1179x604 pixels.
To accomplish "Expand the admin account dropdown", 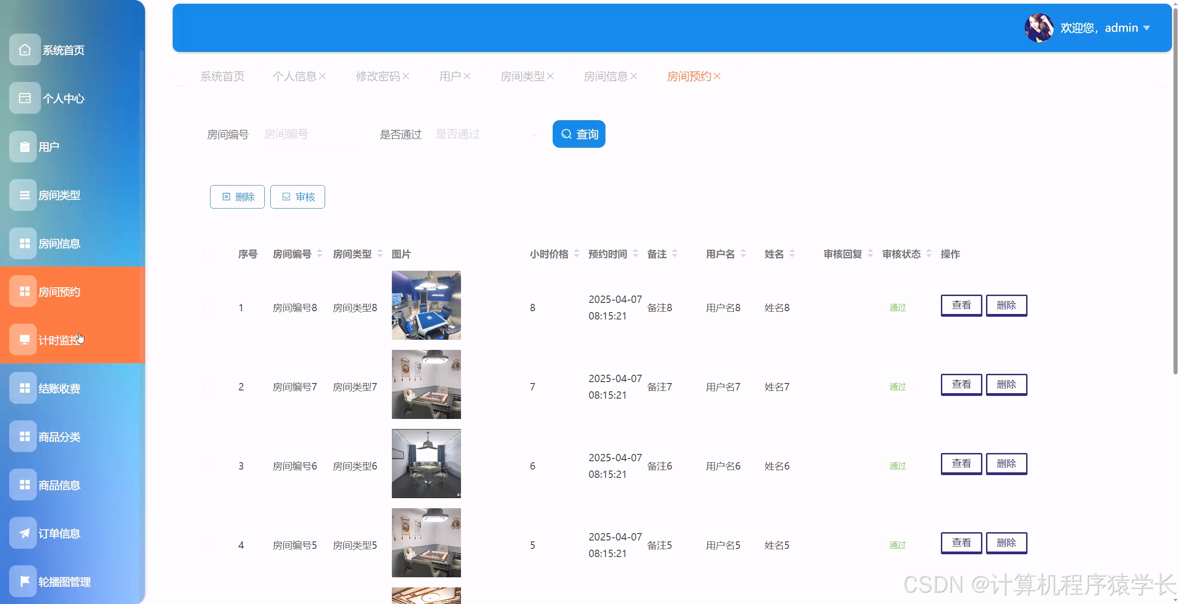I will tap(1146, 28).
